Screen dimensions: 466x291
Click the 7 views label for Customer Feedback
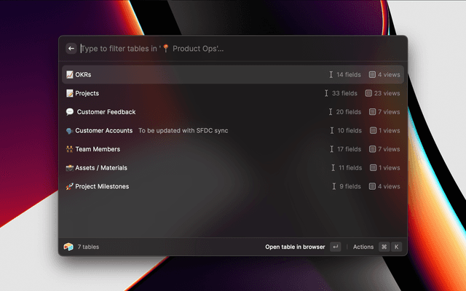(389, 112)
